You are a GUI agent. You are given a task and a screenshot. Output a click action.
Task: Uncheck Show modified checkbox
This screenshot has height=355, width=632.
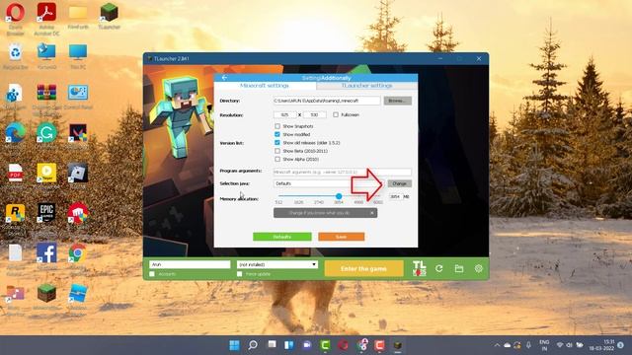(x=277, y=134)
